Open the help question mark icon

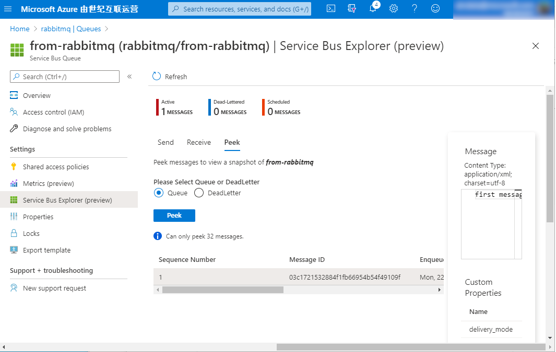[415, 9]
